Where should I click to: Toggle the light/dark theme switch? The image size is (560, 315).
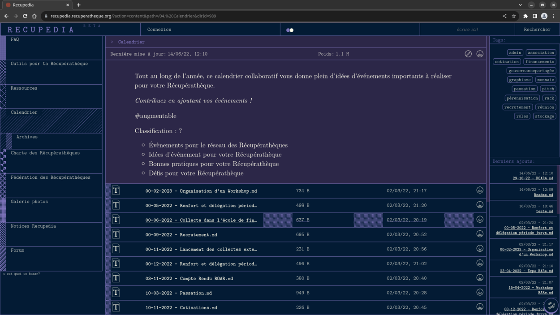click(x=290, y=30)
